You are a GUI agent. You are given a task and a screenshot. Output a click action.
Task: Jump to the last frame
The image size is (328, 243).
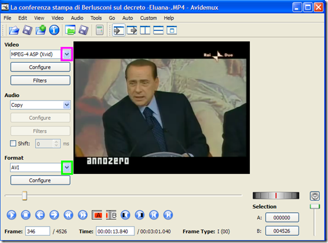(x=168, y=215)
